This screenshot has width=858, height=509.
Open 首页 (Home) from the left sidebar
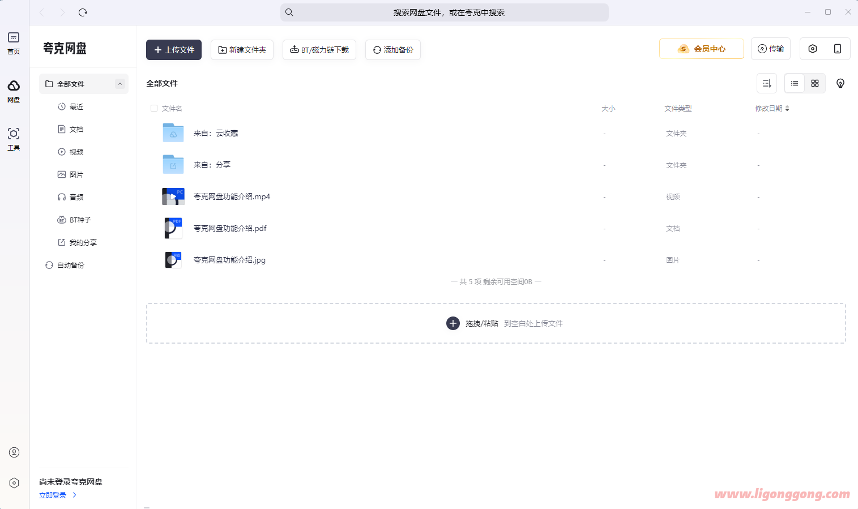[14, 42]
